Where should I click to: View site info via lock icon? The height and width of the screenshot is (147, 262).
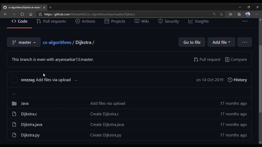tap(40, 14)
